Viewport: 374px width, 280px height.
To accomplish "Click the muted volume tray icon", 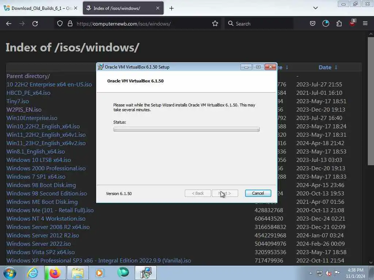I will click(x=328, y=273).
